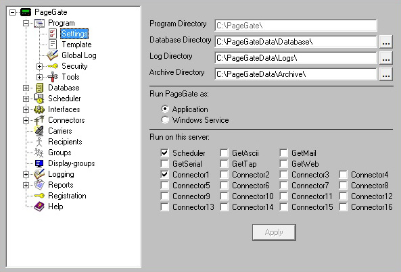Select the Groups tree item
The image size is (401, 272).
(x=60, y=153)
